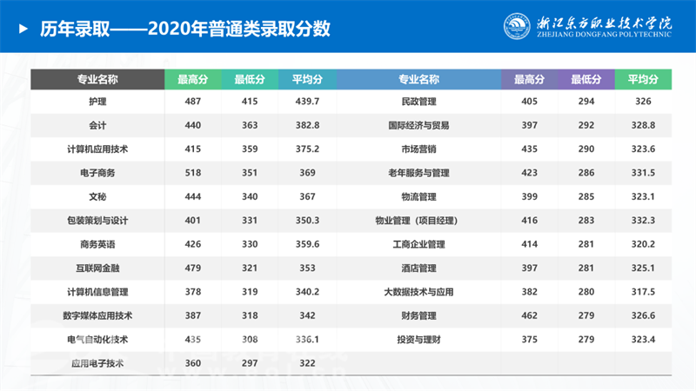Click the 互联网金融 major cell
The width and height of the screenshot is (696, 391).
(x=97, y=268)
